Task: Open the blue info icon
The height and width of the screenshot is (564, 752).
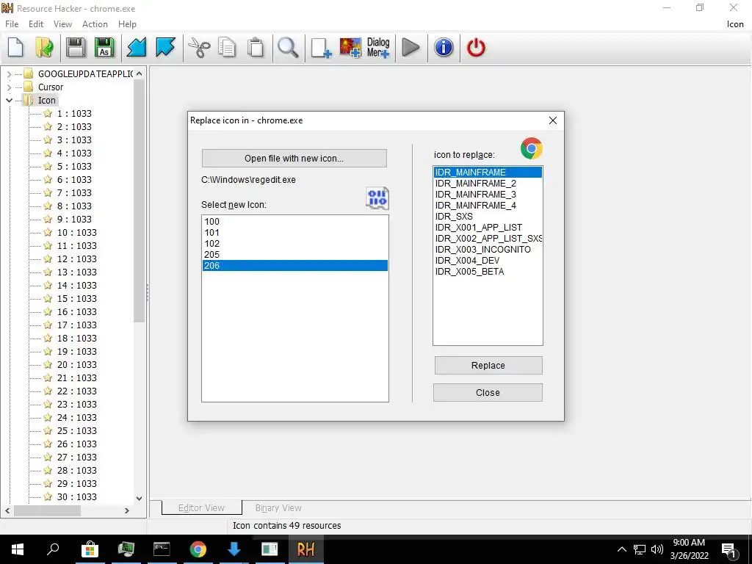Action: pos(444,48)
